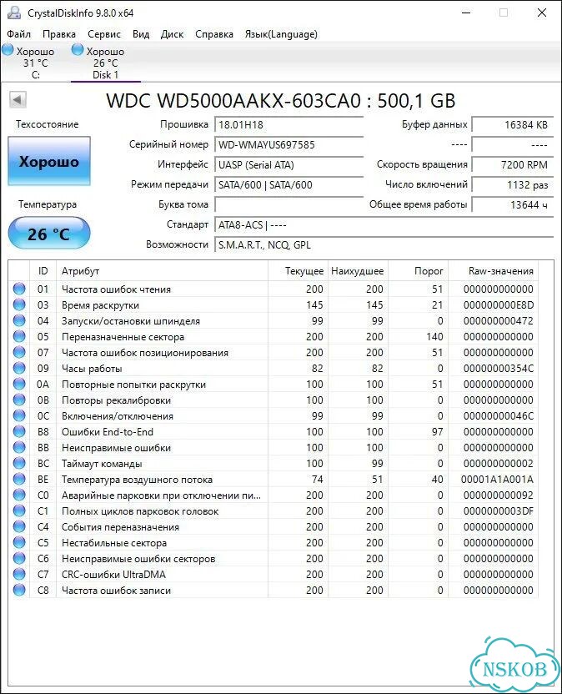Open the Правка menu

59,34
